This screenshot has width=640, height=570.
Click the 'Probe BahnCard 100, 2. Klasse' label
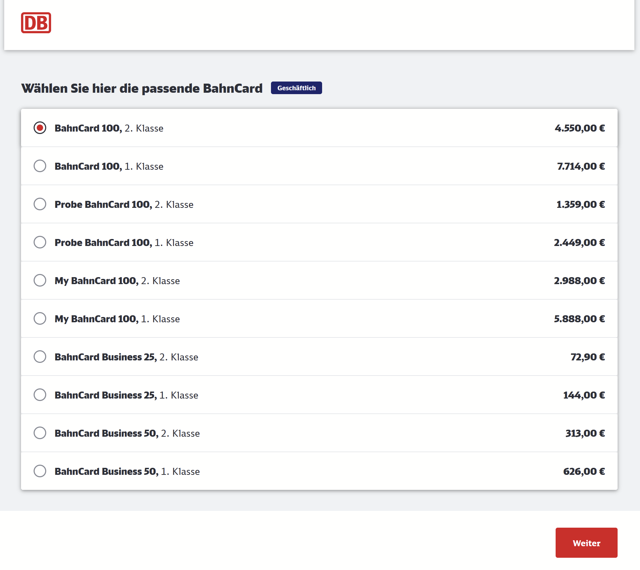[124, 204]
